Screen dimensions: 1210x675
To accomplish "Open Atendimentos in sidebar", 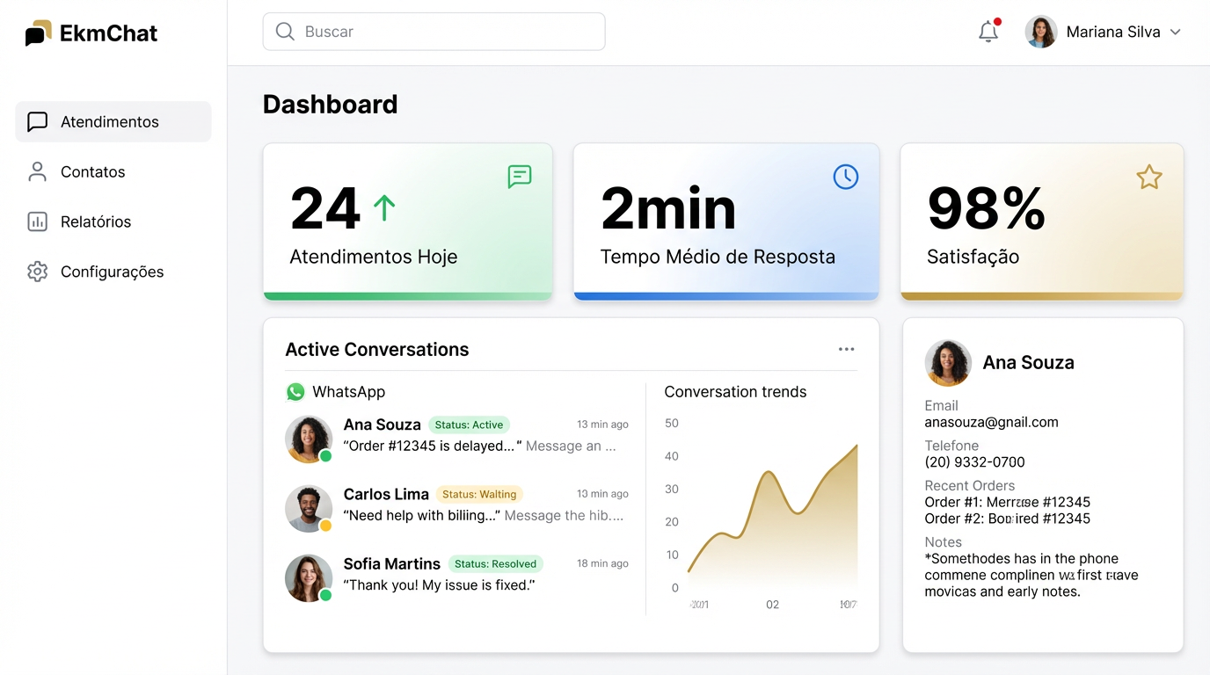I will pos(113,121).
